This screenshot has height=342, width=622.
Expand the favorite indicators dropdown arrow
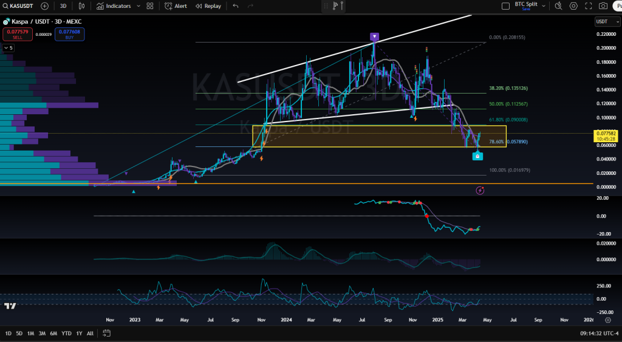pos(138,6)
